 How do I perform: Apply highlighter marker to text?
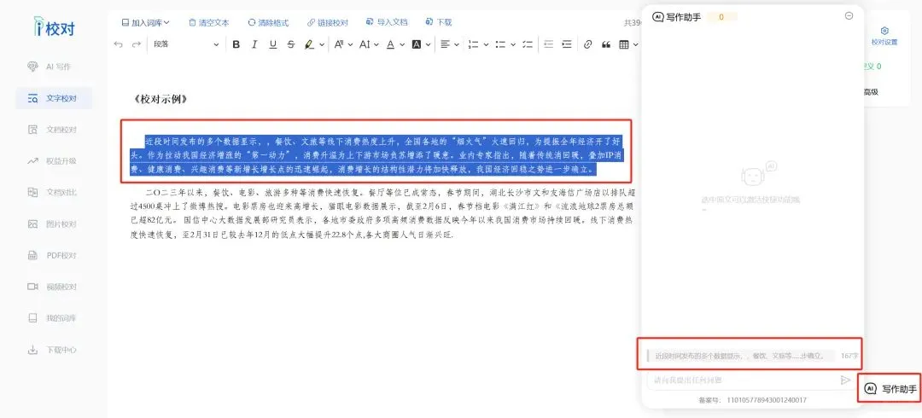(x=309, y=44)
